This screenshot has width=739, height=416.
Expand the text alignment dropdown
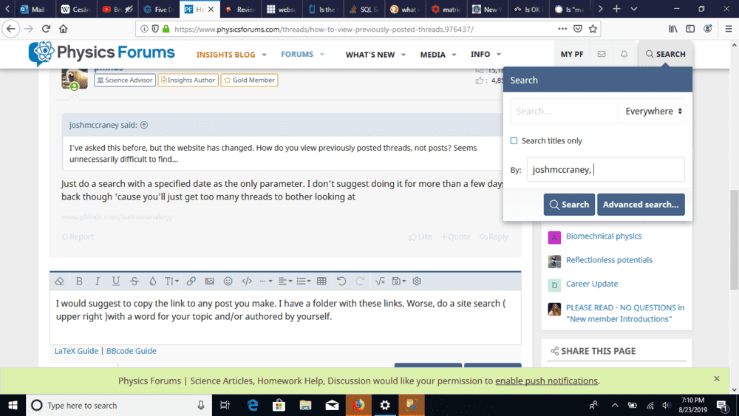pyautogui.click(x=286, y=282)
